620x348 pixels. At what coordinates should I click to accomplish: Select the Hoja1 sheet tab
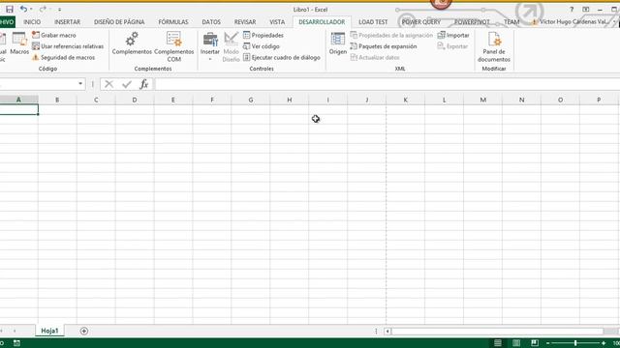tap(49, 331)
